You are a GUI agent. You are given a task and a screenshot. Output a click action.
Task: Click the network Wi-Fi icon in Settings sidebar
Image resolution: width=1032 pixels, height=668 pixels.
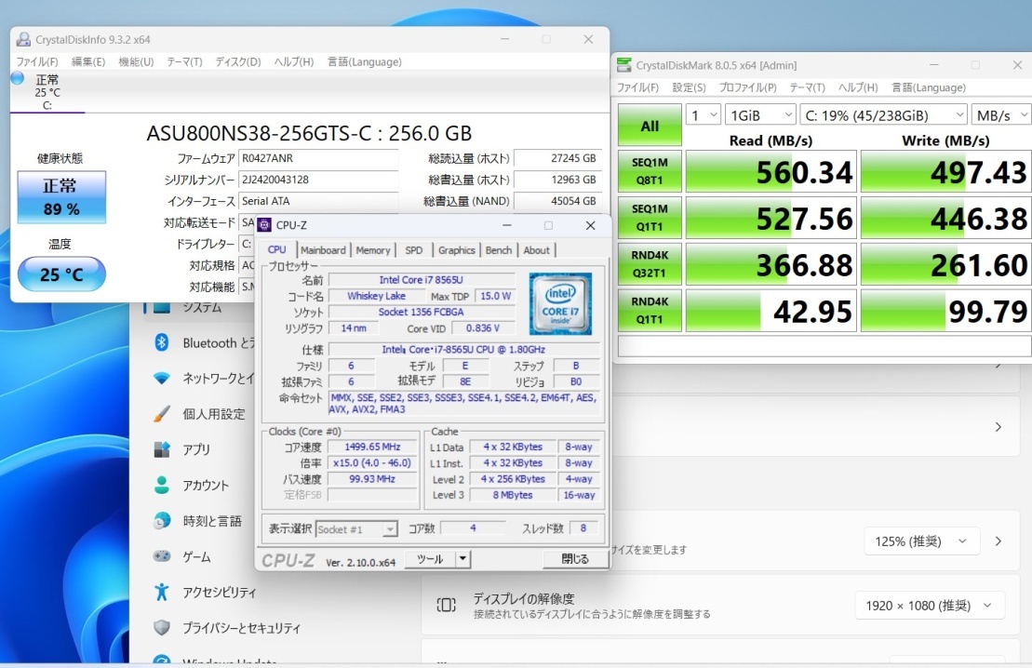coord(161,379)
